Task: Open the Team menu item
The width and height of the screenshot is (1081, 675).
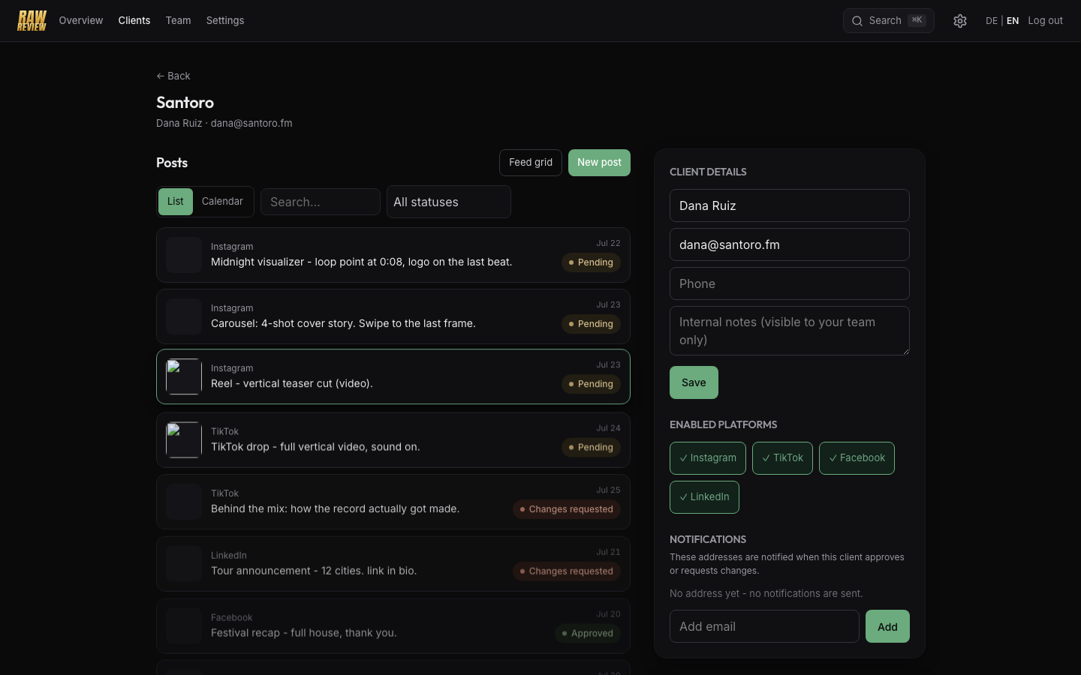Action: tap(178, 20)
